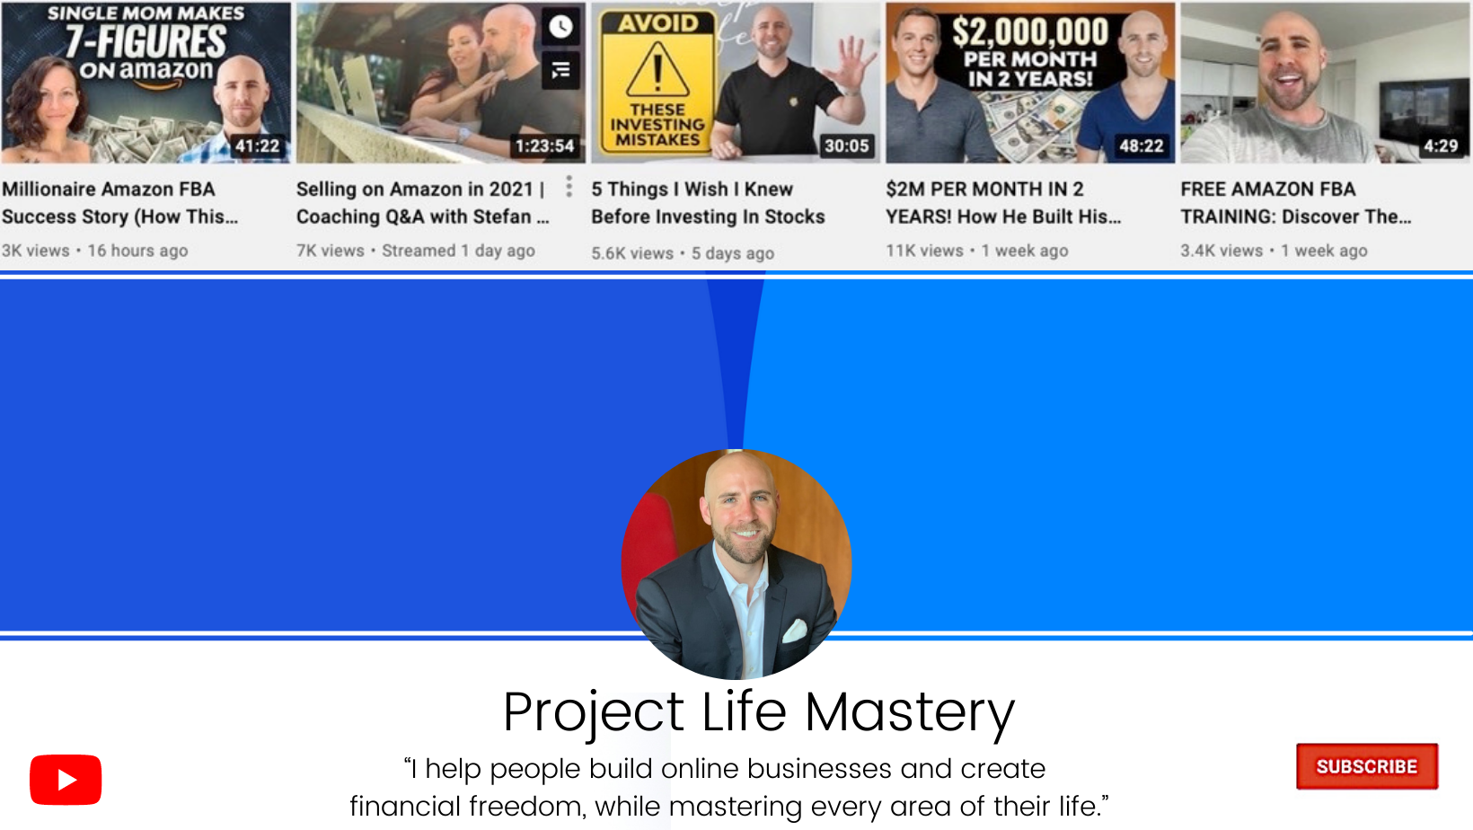Click title 5 Things I Wish I Knew
This screenshot has height=830, width=1473.
click(708, 203)
